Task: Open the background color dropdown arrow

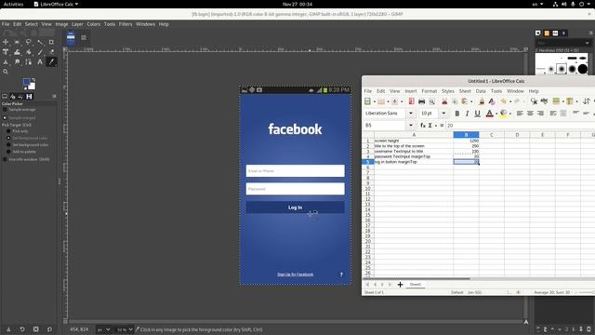Action: (510, 114)
